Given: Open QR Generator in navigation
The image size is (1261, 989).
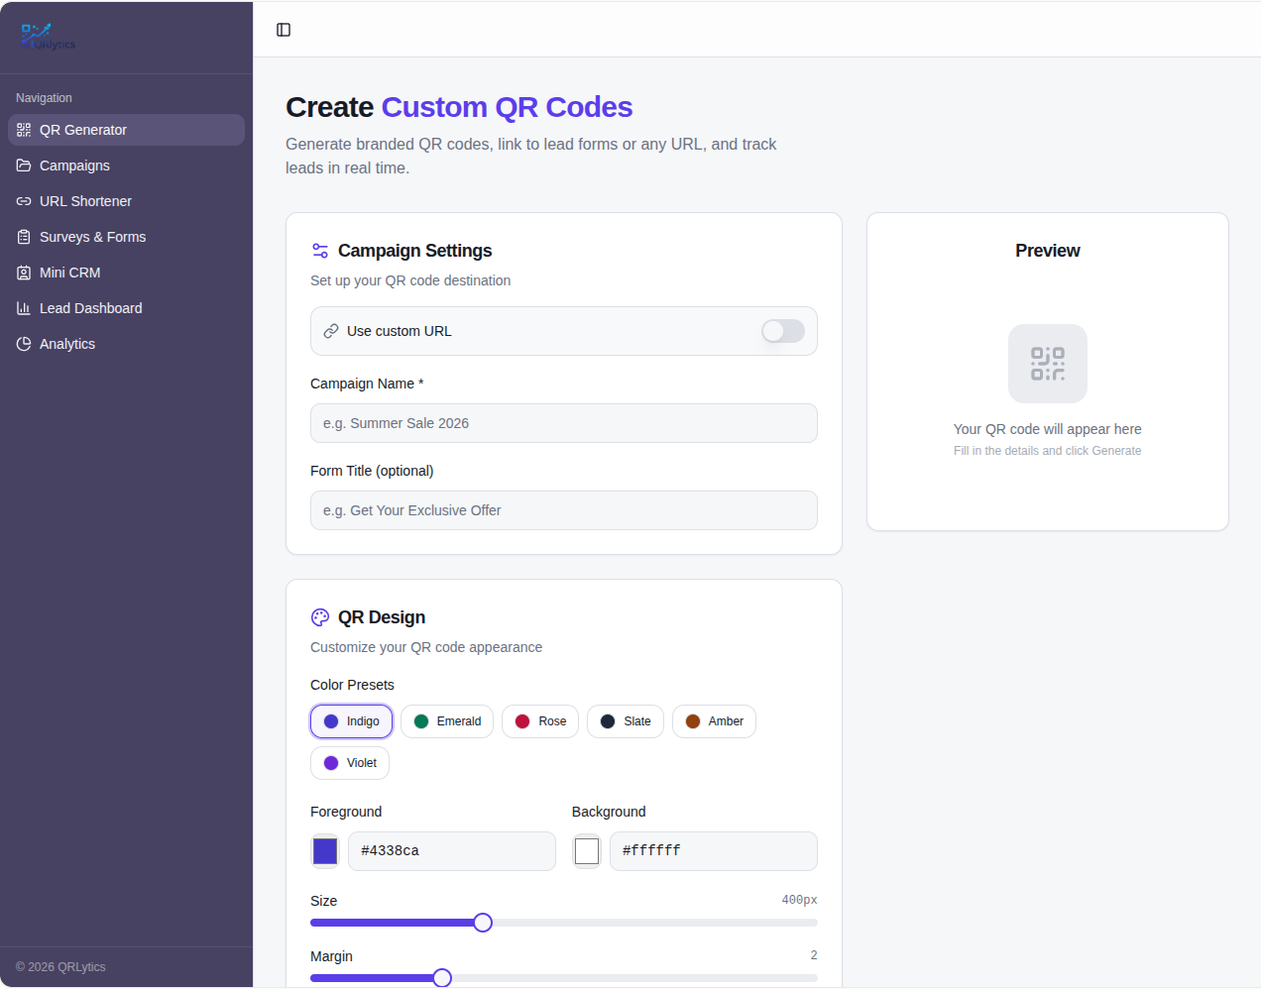Looking at the screenshot, I should 126,130.
